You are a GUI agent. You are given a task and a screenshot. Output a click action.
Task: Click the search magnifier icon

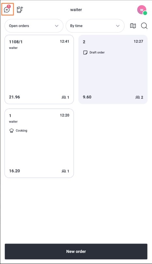[144, 26]
